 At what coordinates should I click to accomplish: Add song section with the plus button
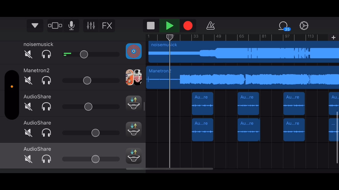point(333,38)
